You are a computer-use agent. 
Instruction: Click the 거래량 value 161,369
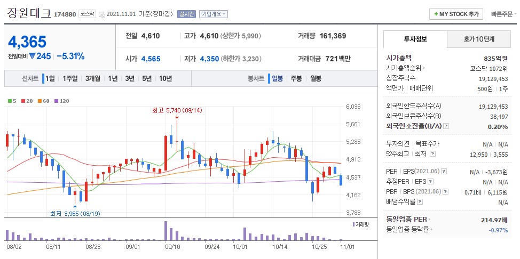tap(333, 36)
